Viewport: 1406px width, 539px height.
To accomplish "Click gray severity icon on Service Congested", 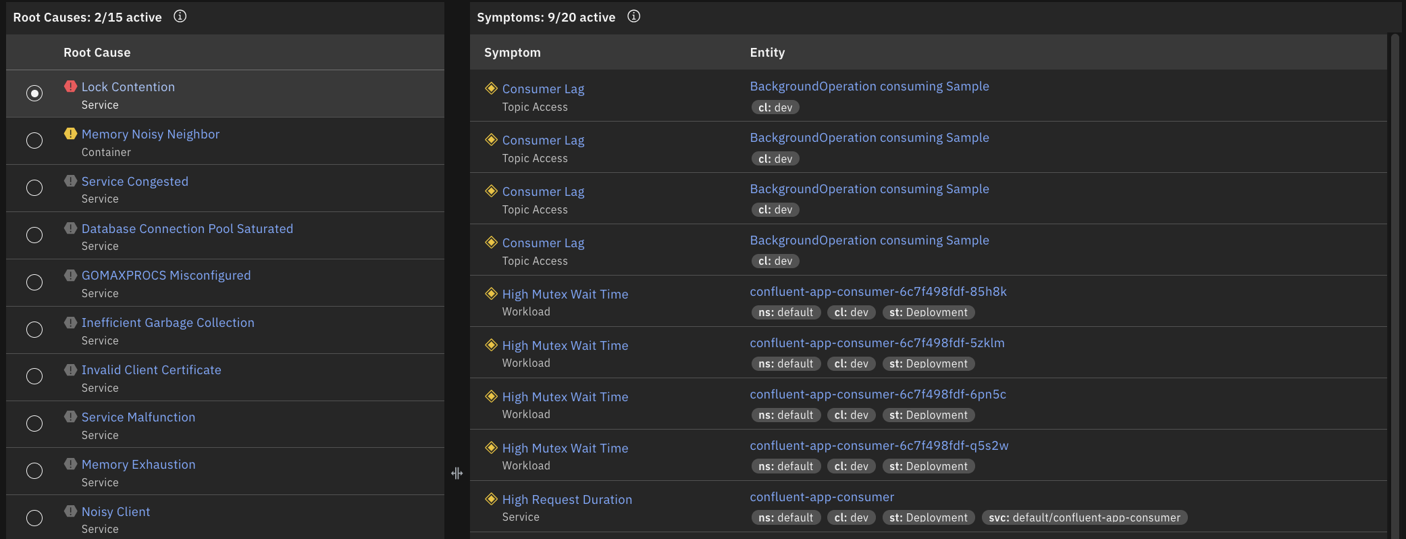I will pyautogui.click(x=70, y=181).
